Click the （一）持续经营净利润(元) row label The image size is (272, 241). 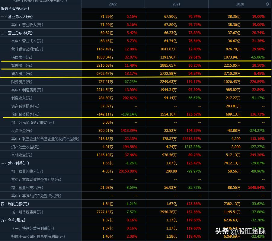pyautogui.click(x=33, y=229)
